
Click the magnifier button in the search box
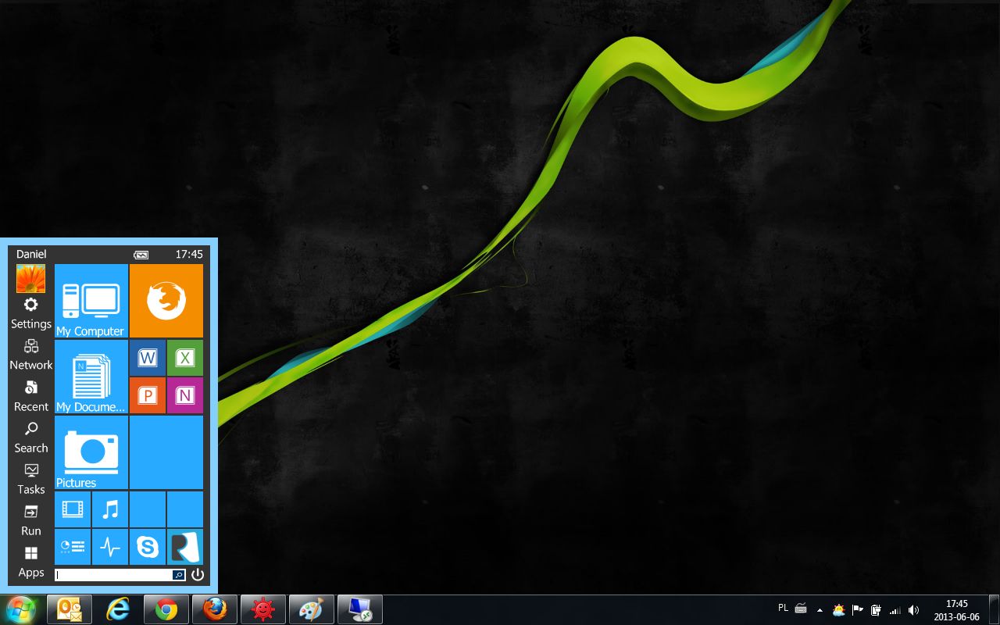click(x=179, y=575)
